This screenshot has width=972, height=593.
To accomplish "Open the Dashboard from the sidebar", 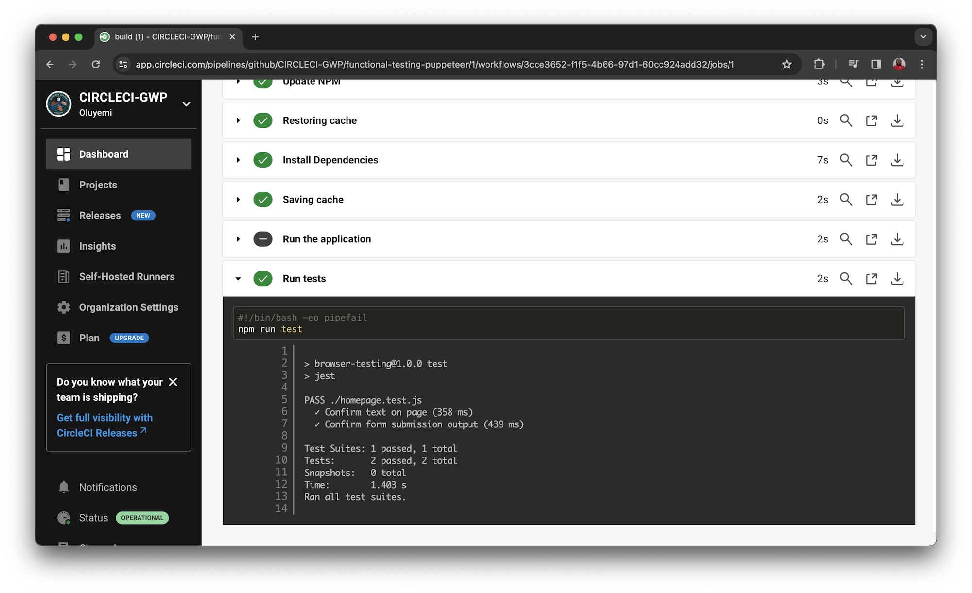I will [x=104, y=154].
